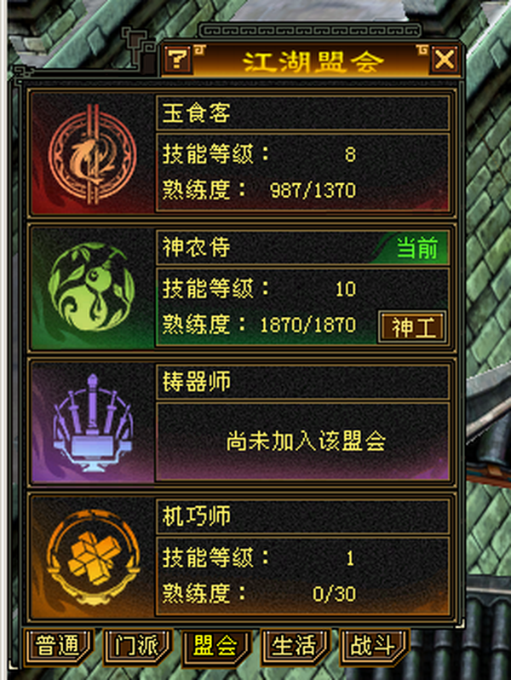Click the green 神农侍 gourd emblem icon
This screenshot has height=680, width=511.
[92, 287]
